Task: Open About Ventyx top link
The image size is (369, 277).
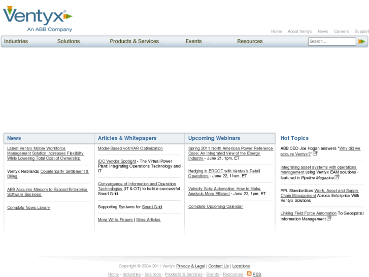Action: coord(299,32)
